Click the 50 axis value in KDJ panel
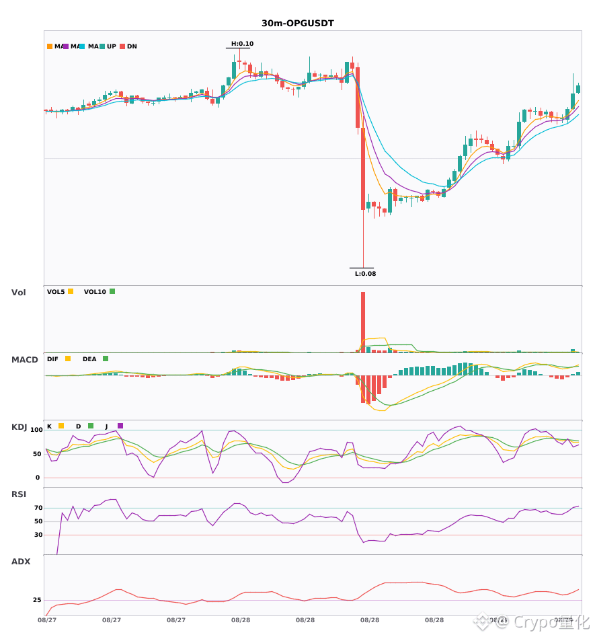 [37, 454]
